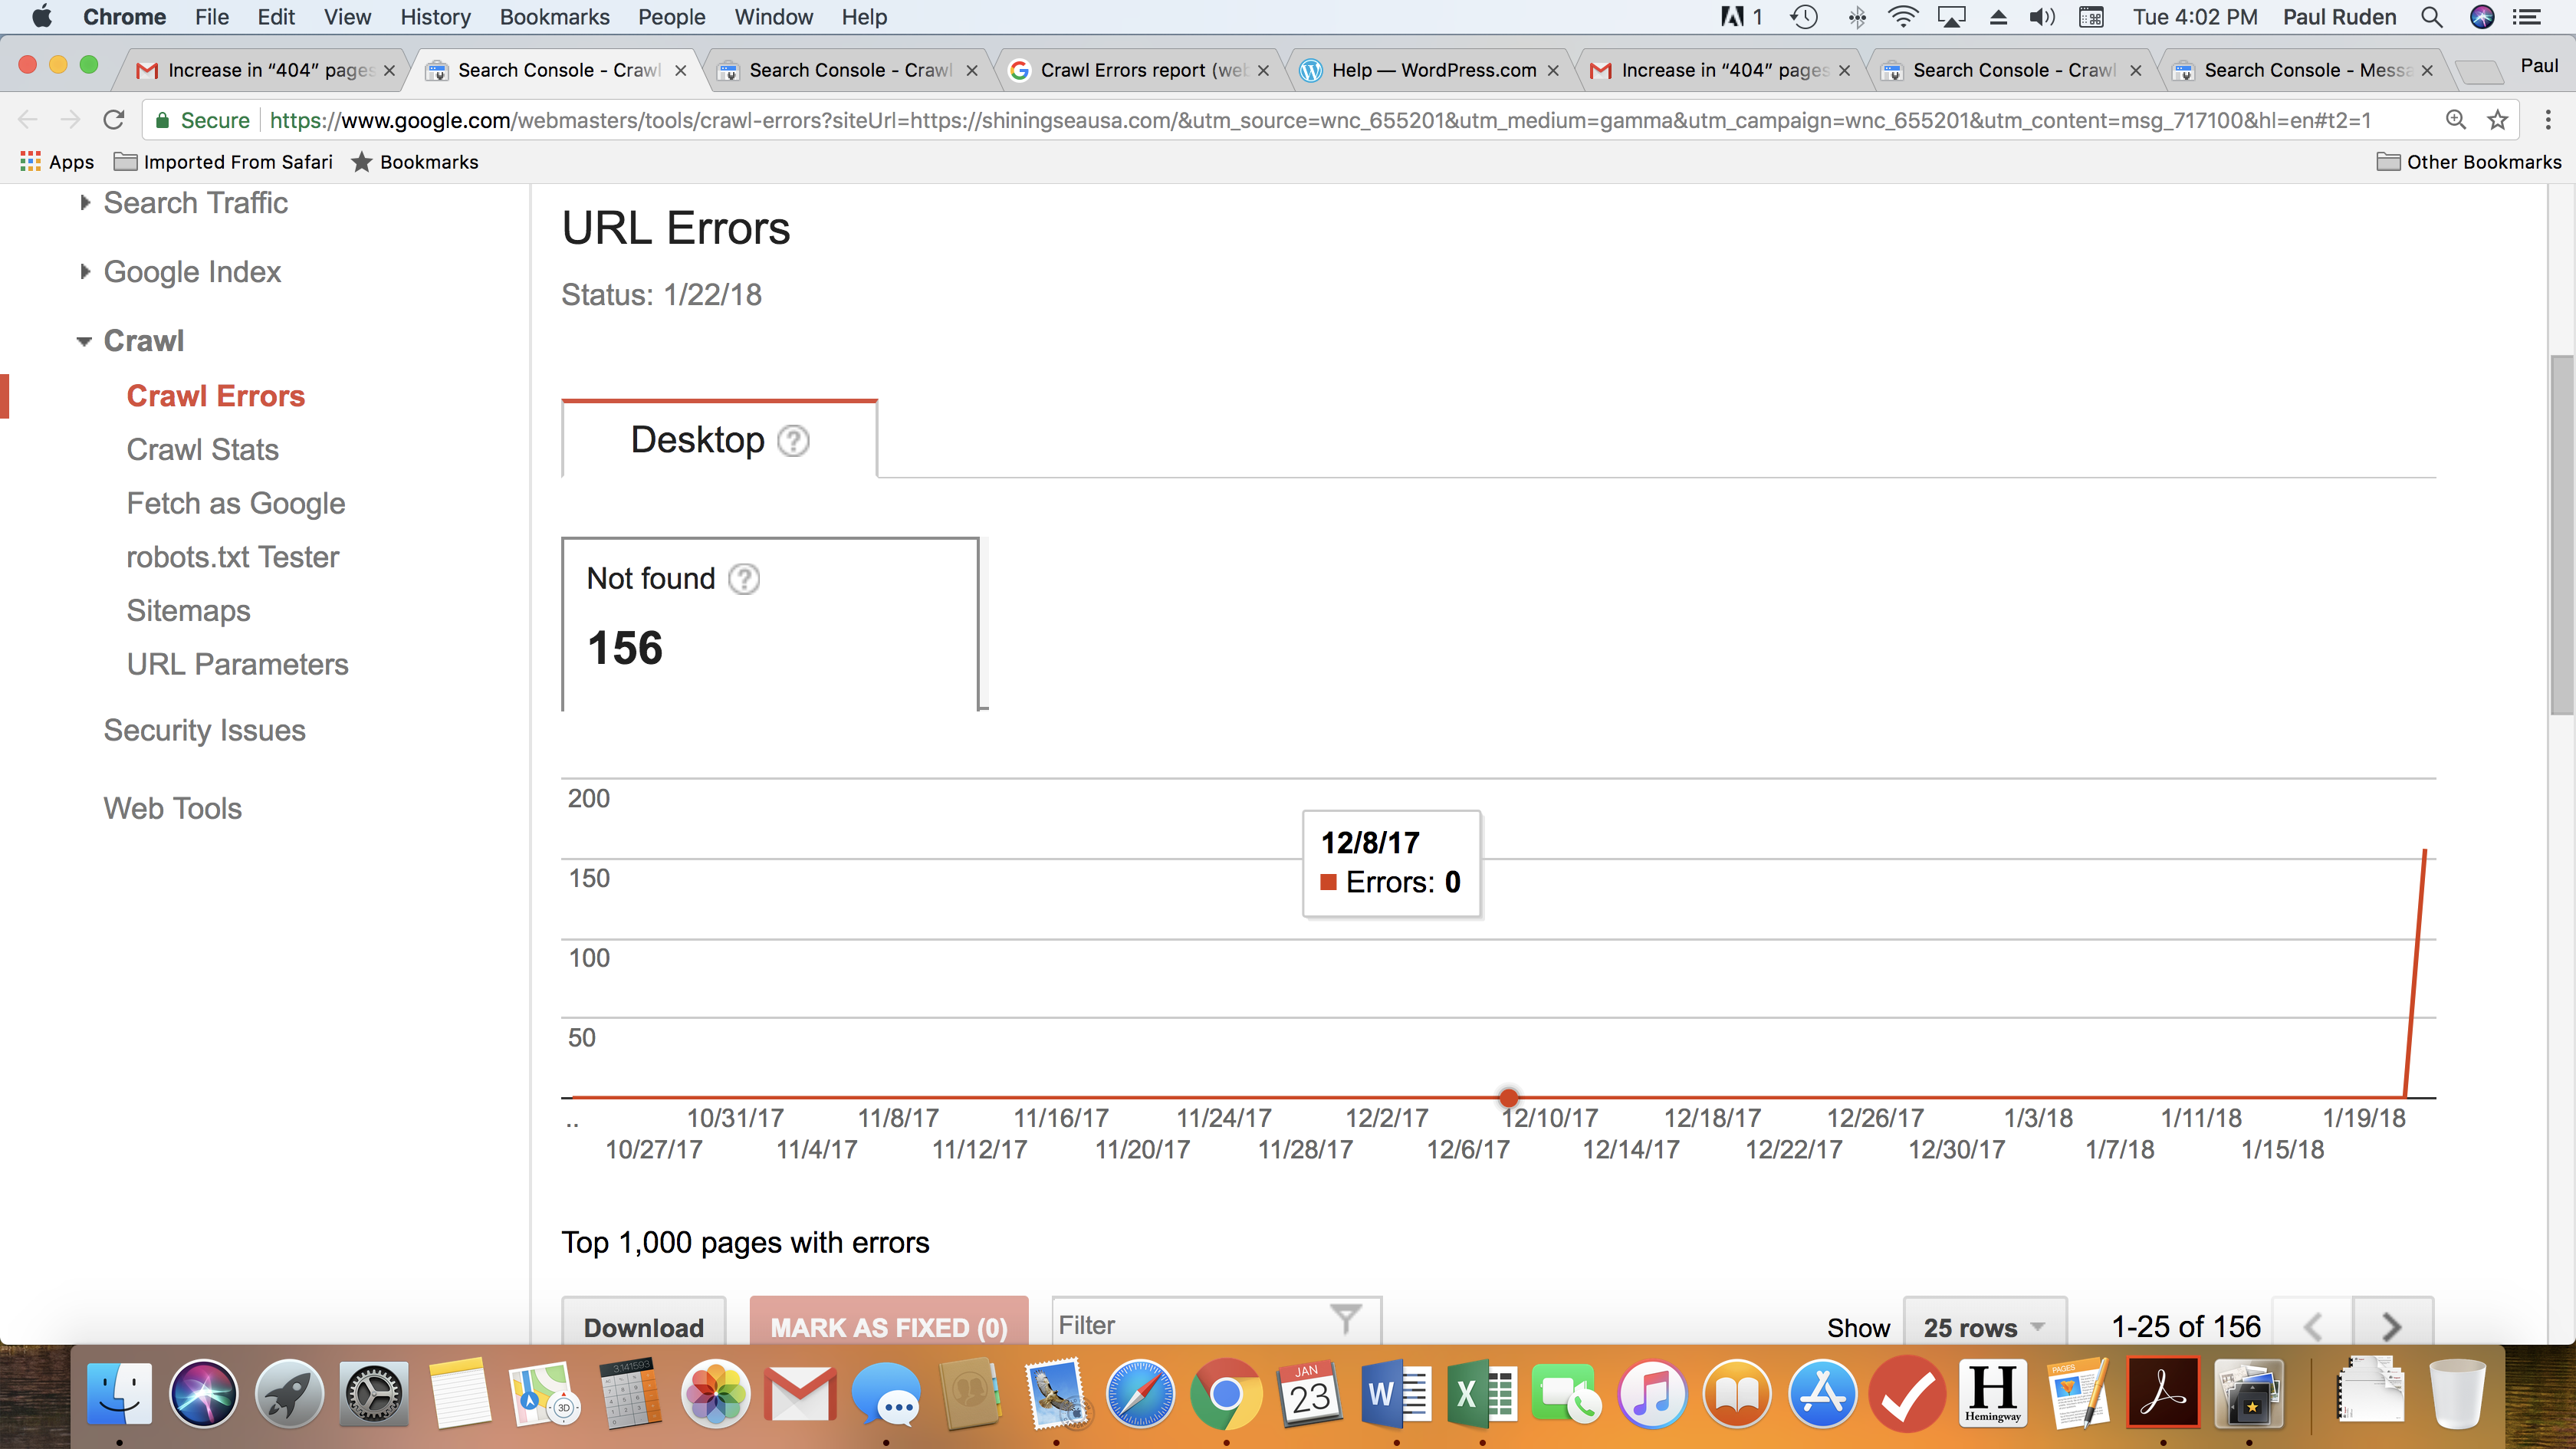The height and width of the screenshot is (1449, 2576).
Task: Click the Not found help question-mark icon
Action: (x=743, y=579)
